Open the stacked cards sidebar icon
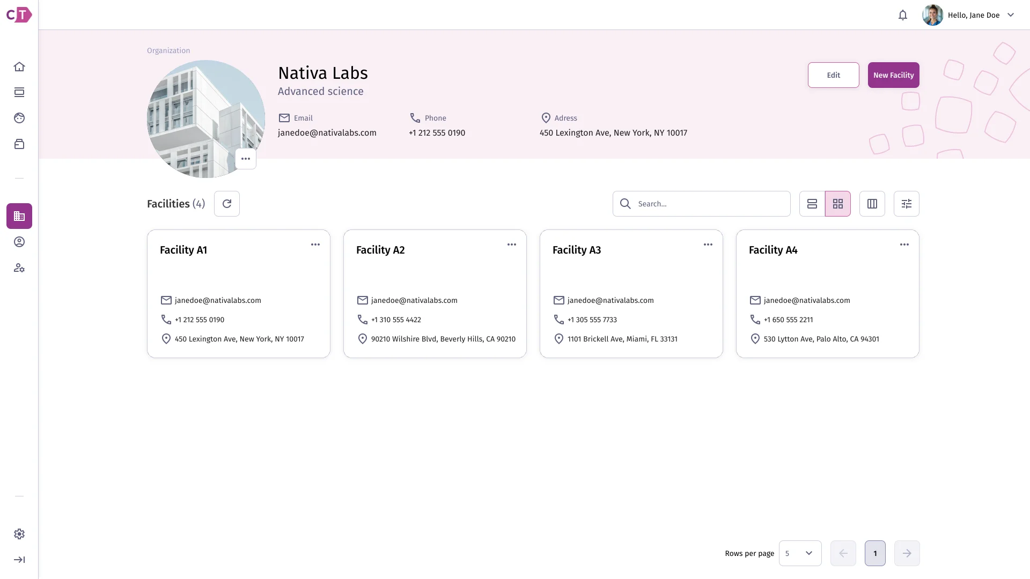 tap(19, 92)
